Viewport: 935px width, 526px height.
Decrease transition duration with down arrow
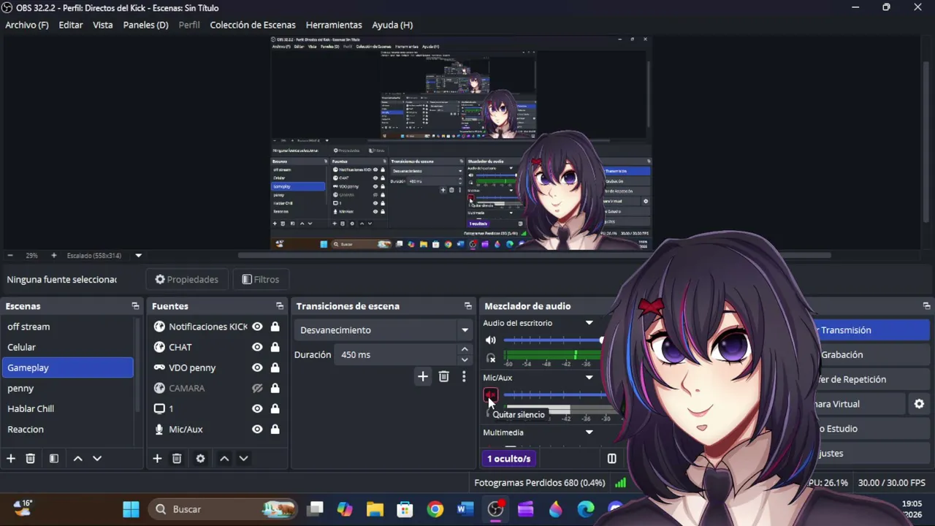[x=464, y=359]
